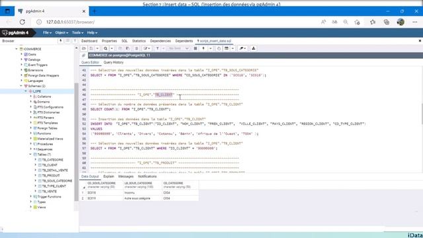Select the Trigger Functions tree item
The image size is (423, 238).
(x=49, y=197)
